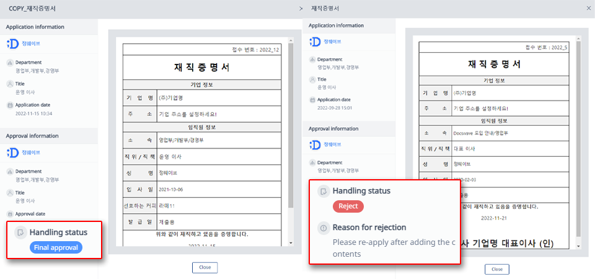The image size is (595, 279).
Task: Click the Approval date calendar icon in COPY_재직증명서
Action: coord(11,214)
